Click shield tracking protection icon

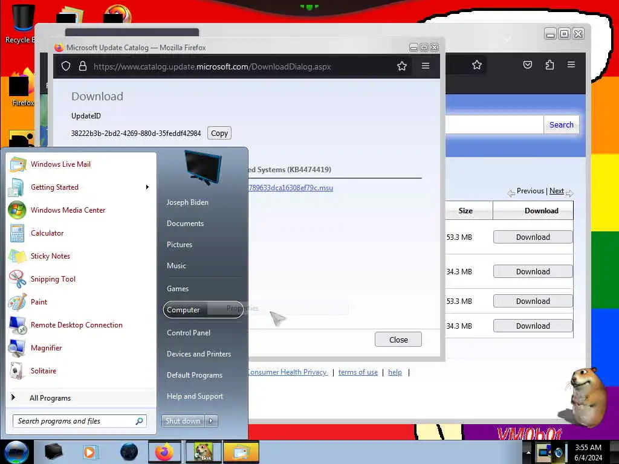click(66, 66)
